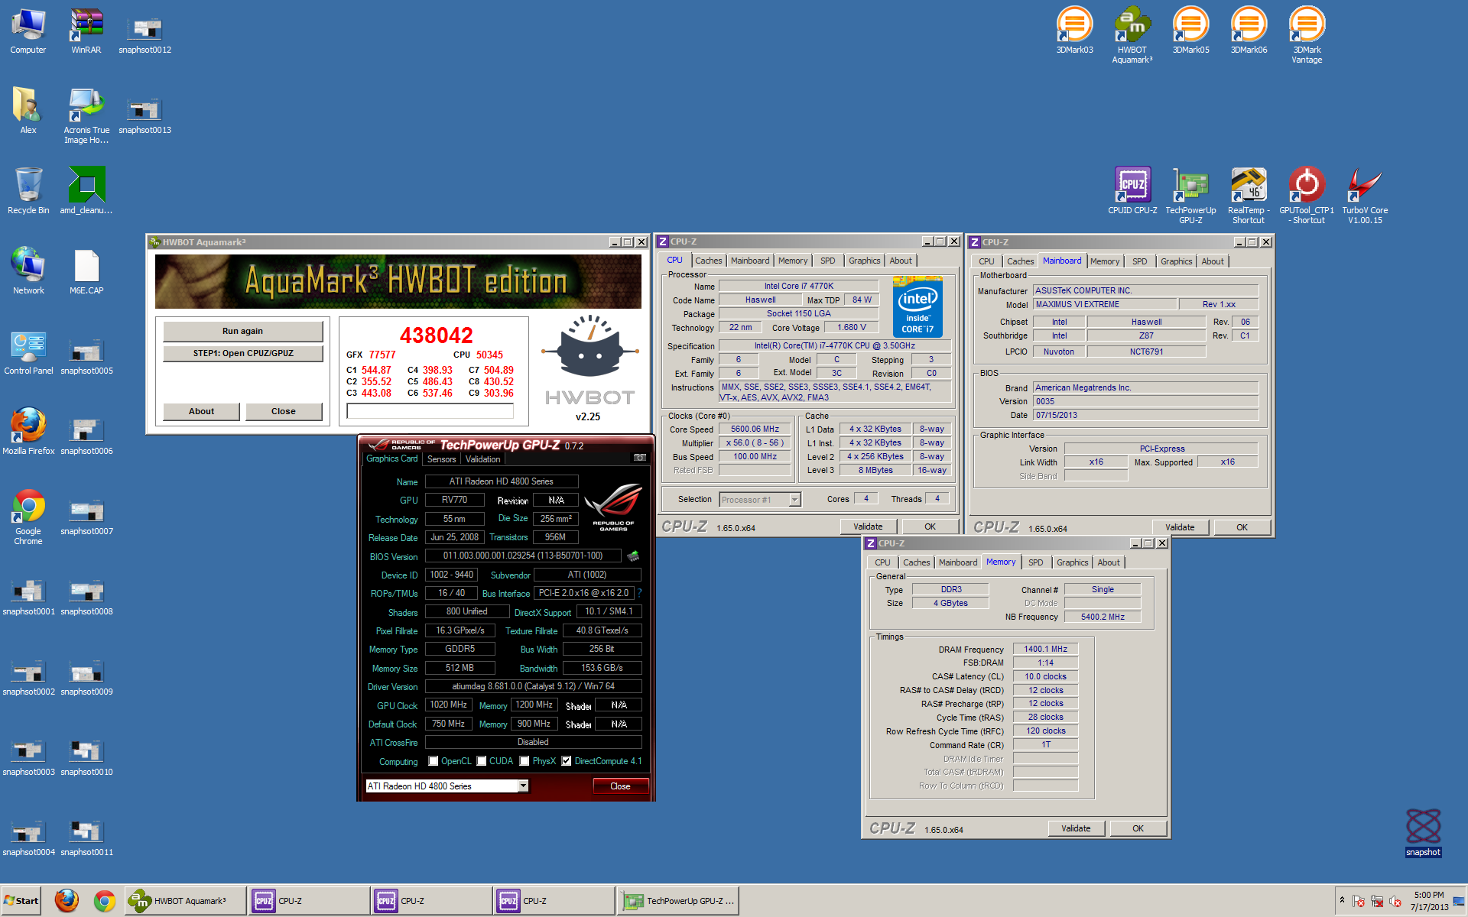Toggle the DirectCompute 4.1 checkbox

tap(567, 761)
